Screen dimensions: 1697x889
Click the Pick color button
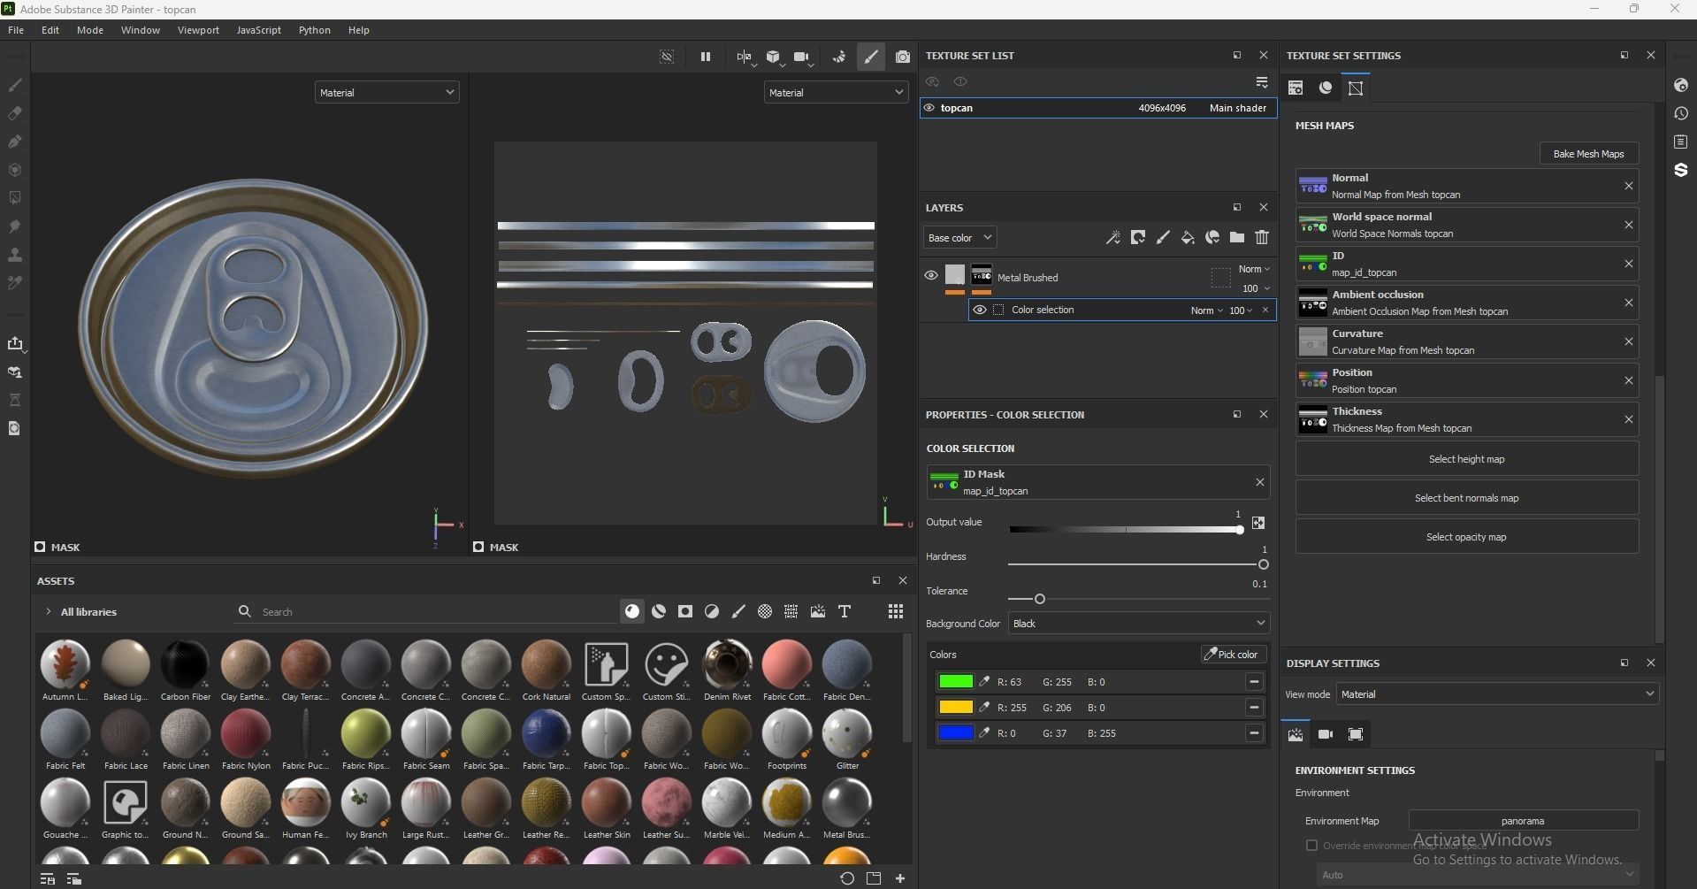tap(1233, 655)
